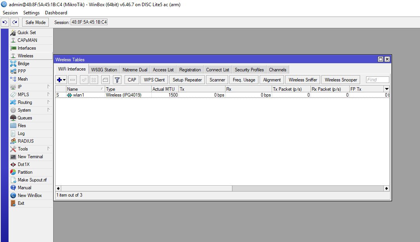This screenshot has width=420, height=242.
Task: Open Mesh sidebar entry
Action: coord(31,79)
